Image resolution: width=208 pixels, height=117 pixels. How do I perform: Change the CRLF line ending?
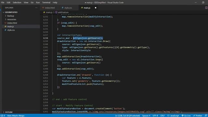162,116
